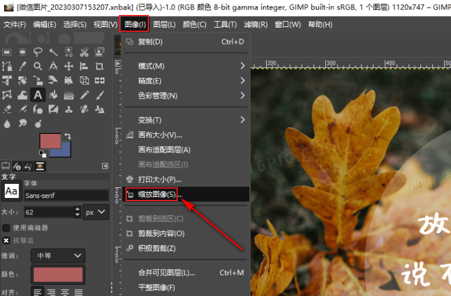
Task: Select the Zoom magnifier tool
Action: 38,66
